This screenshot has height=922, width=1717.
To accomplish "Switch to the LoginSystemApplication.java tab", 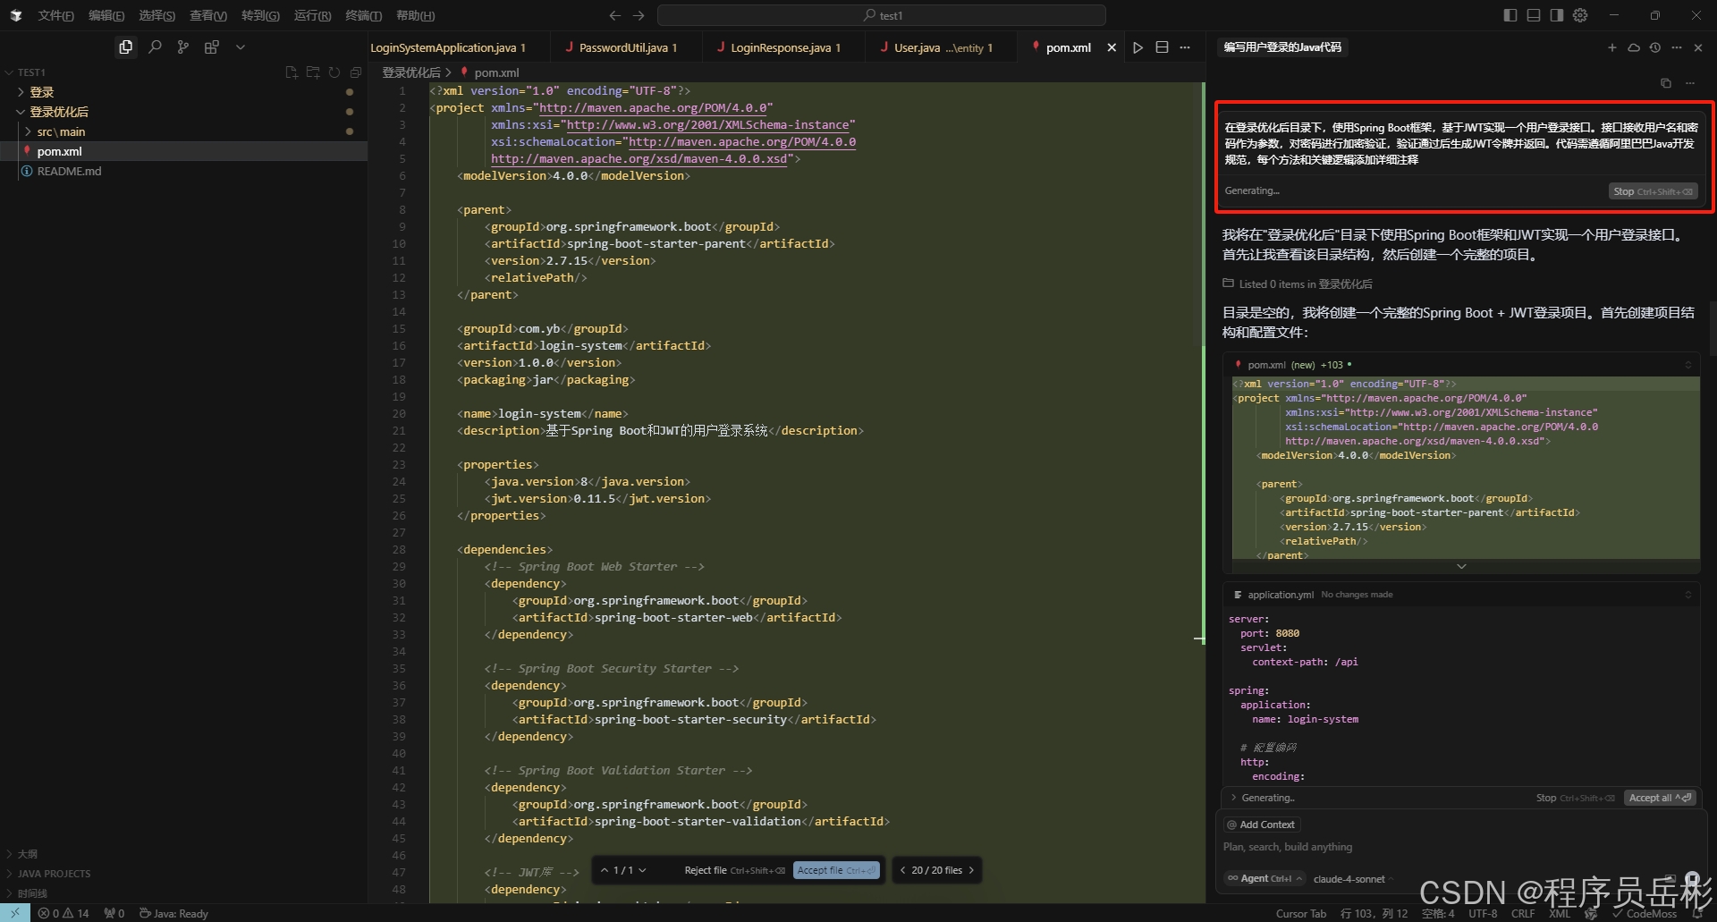I will coord(448,47).
